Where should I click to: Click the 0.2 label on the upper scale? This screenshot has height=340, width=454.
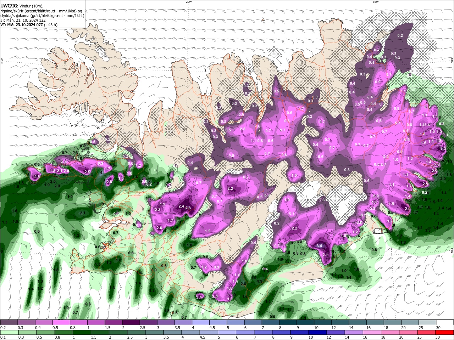[2, 328]
